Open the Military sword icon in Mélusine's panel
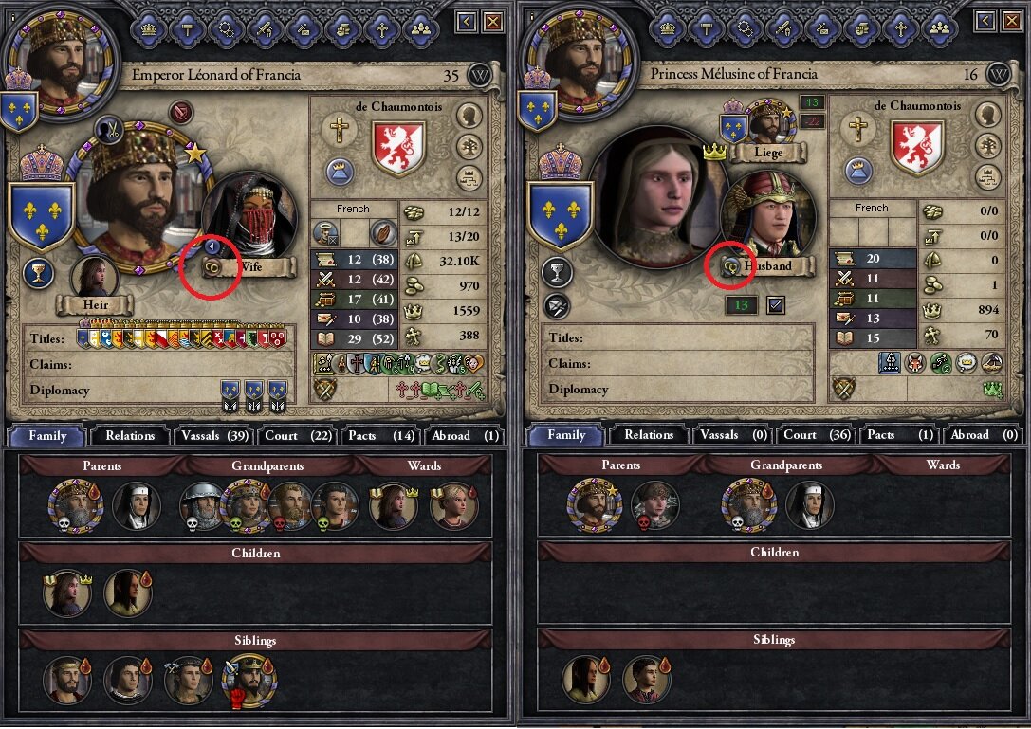This screenshot has height=729, width=1031. [x=783, y=29]
